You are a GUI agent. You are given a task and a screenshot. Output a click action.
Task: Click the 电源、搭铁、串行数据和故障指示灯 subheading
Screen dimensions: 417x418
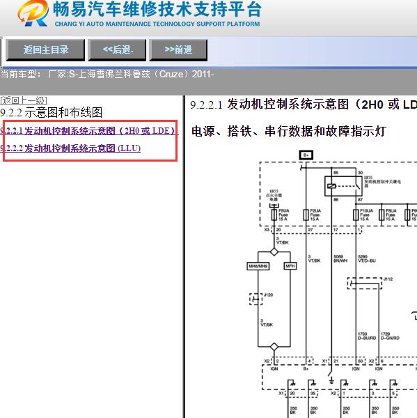(x=289, y=132)
